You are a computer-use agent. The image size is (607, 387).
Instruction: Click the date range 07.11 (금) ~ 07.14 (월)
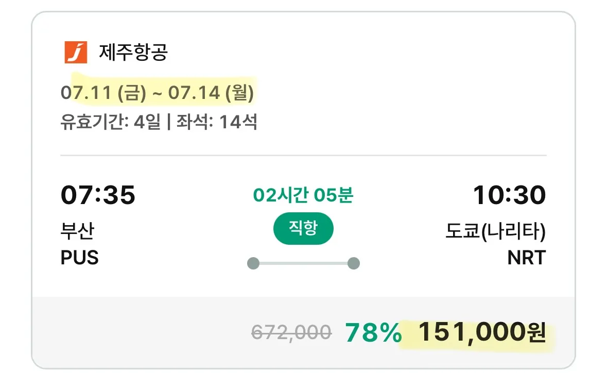(x=157, y=93)
